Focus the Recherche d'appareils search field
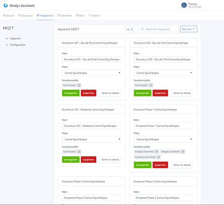 pyautogui.click(x=159, y=29)
